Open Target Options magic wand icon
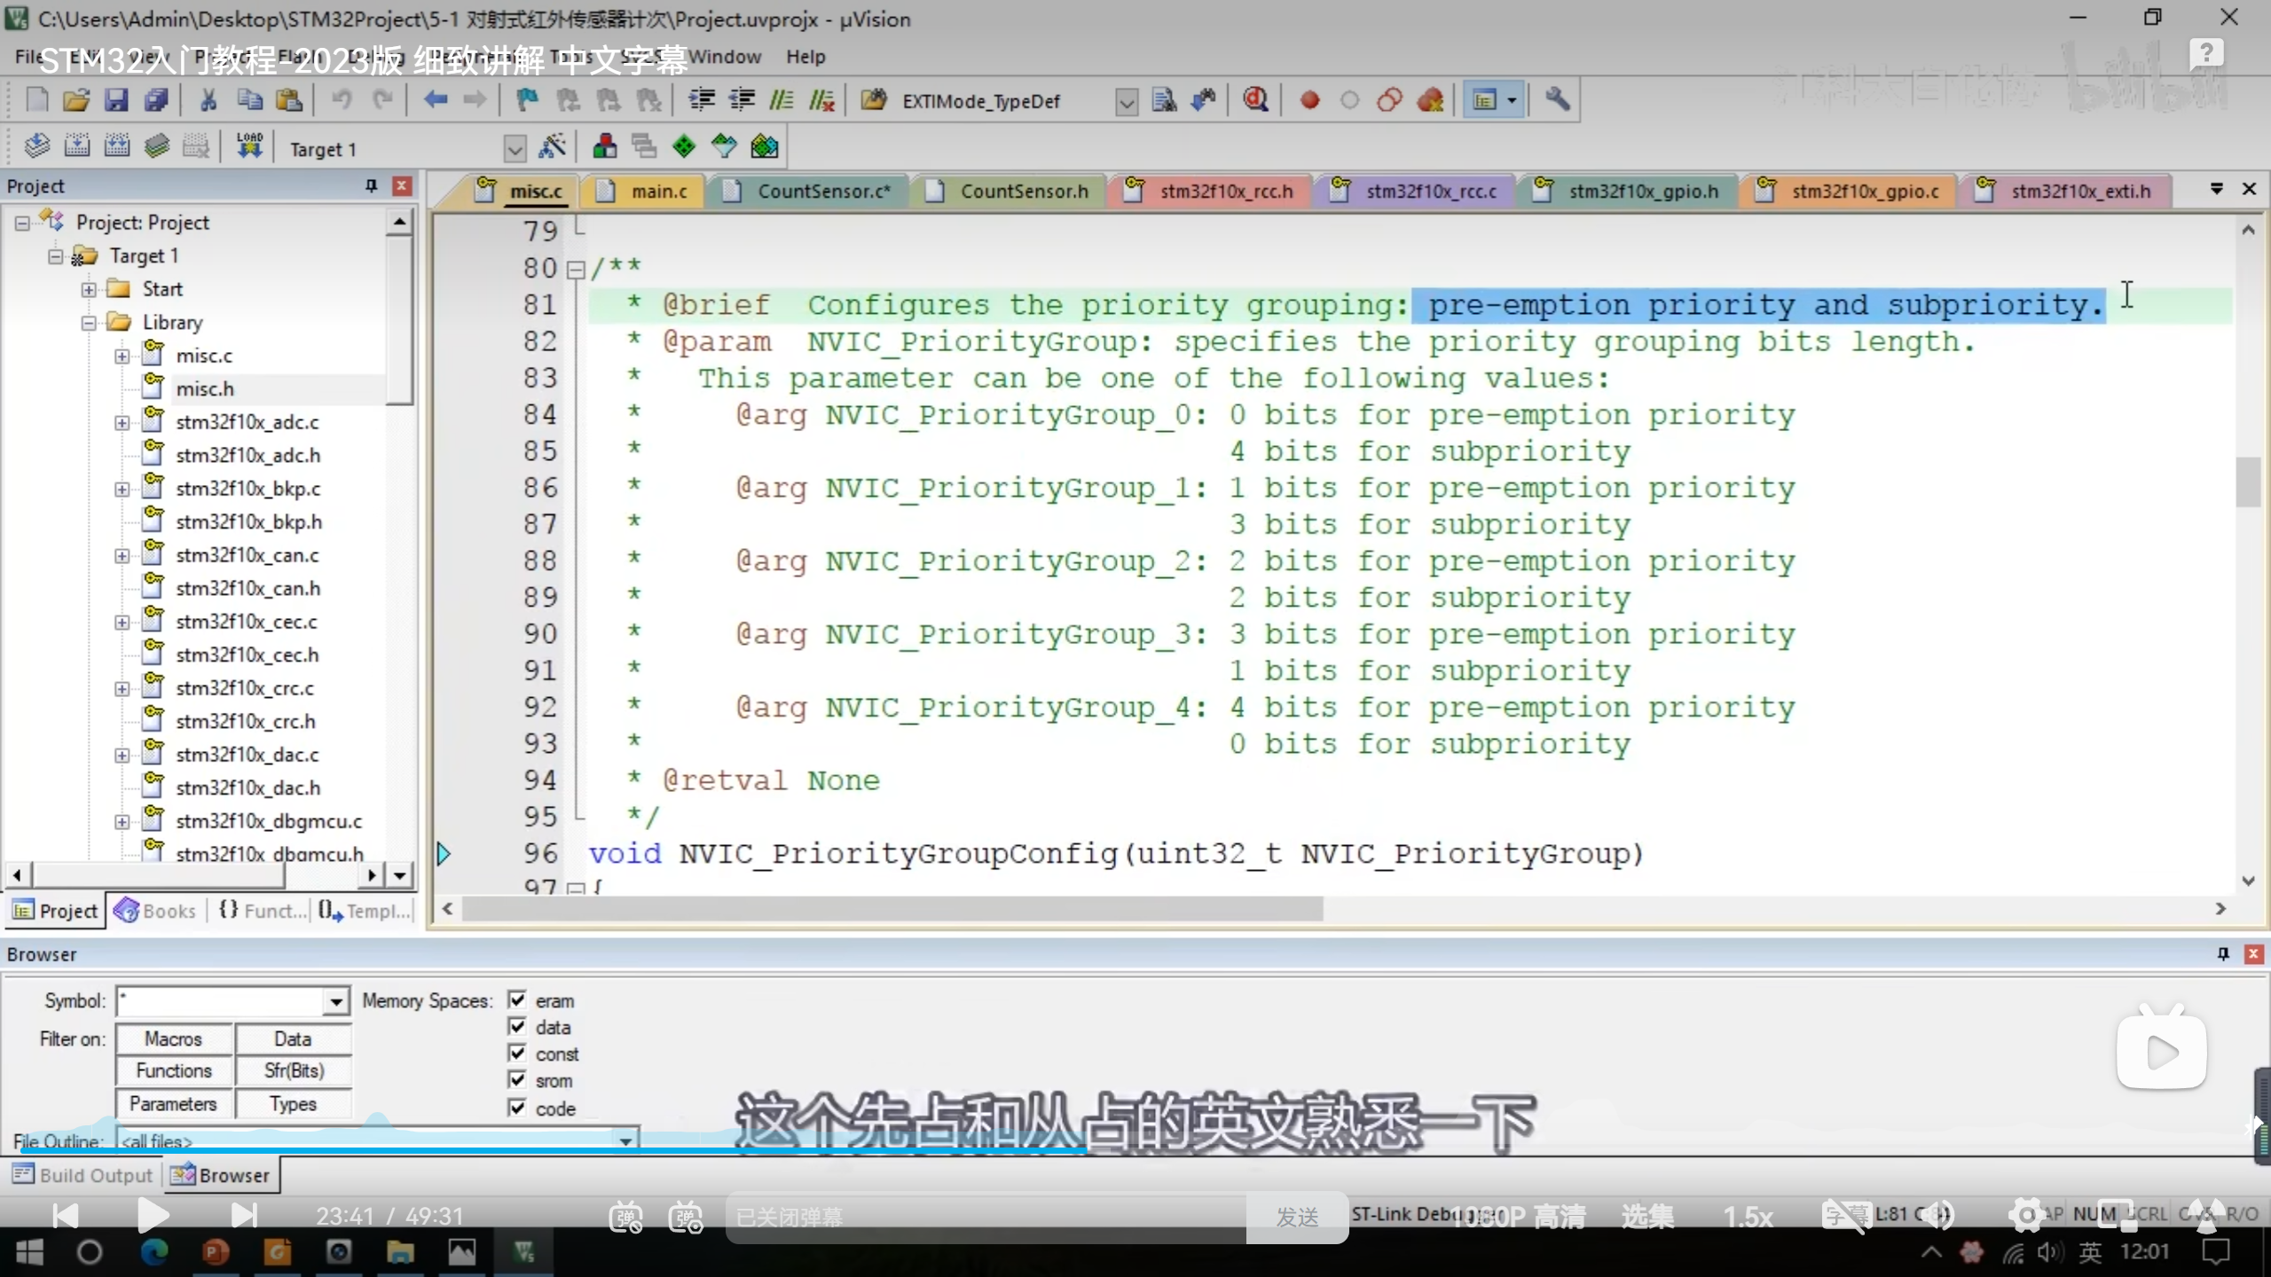 (552, 147)
